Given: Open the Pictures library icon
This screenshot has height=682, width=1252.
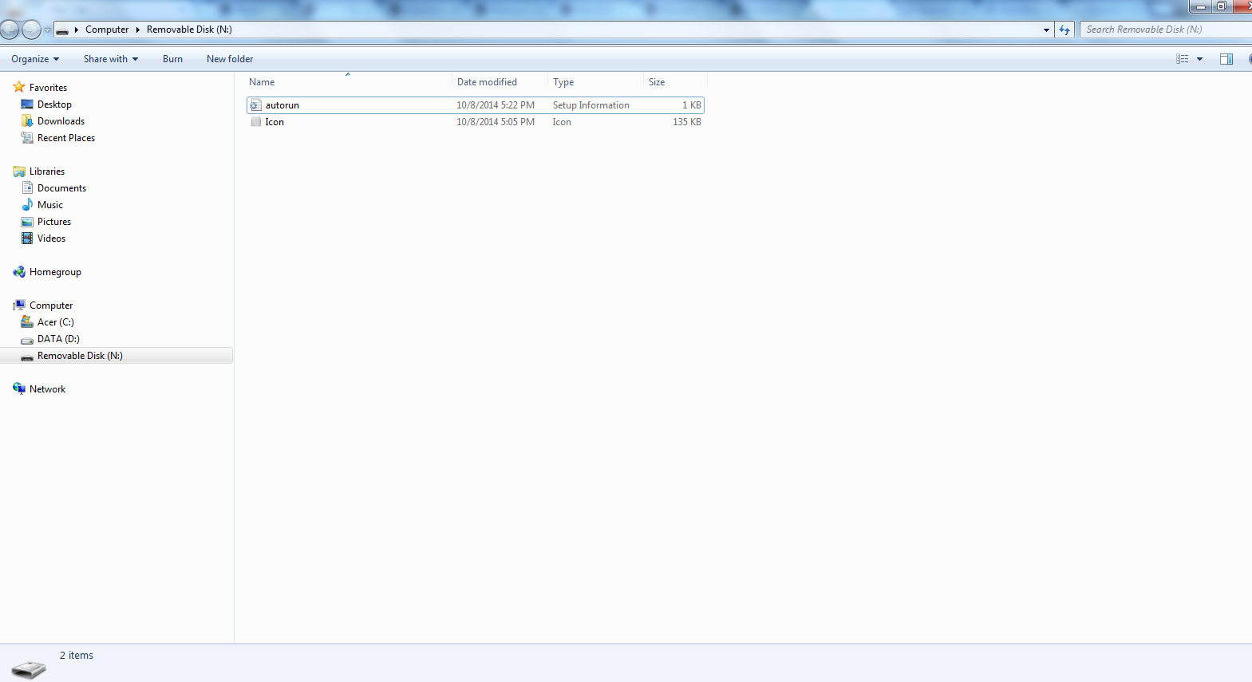Looking at the screenshot, I should (x=27, y=222).
